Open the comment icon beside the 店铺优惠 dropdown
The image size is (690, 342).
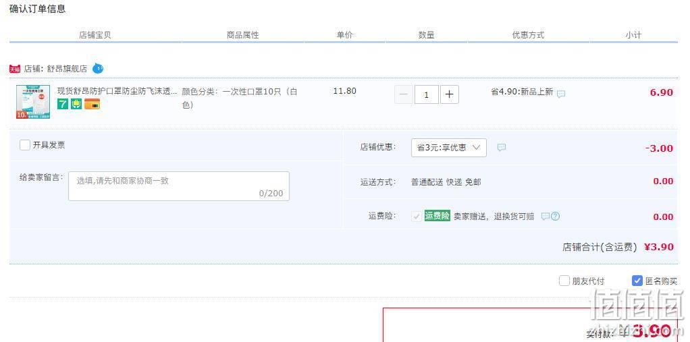point(501,147)
